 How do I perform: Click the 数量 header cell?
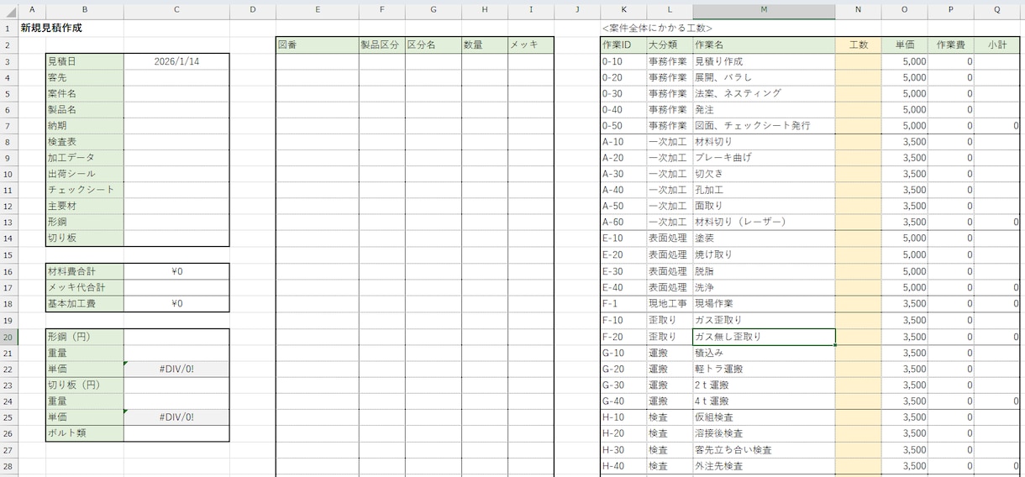[484, 45]
